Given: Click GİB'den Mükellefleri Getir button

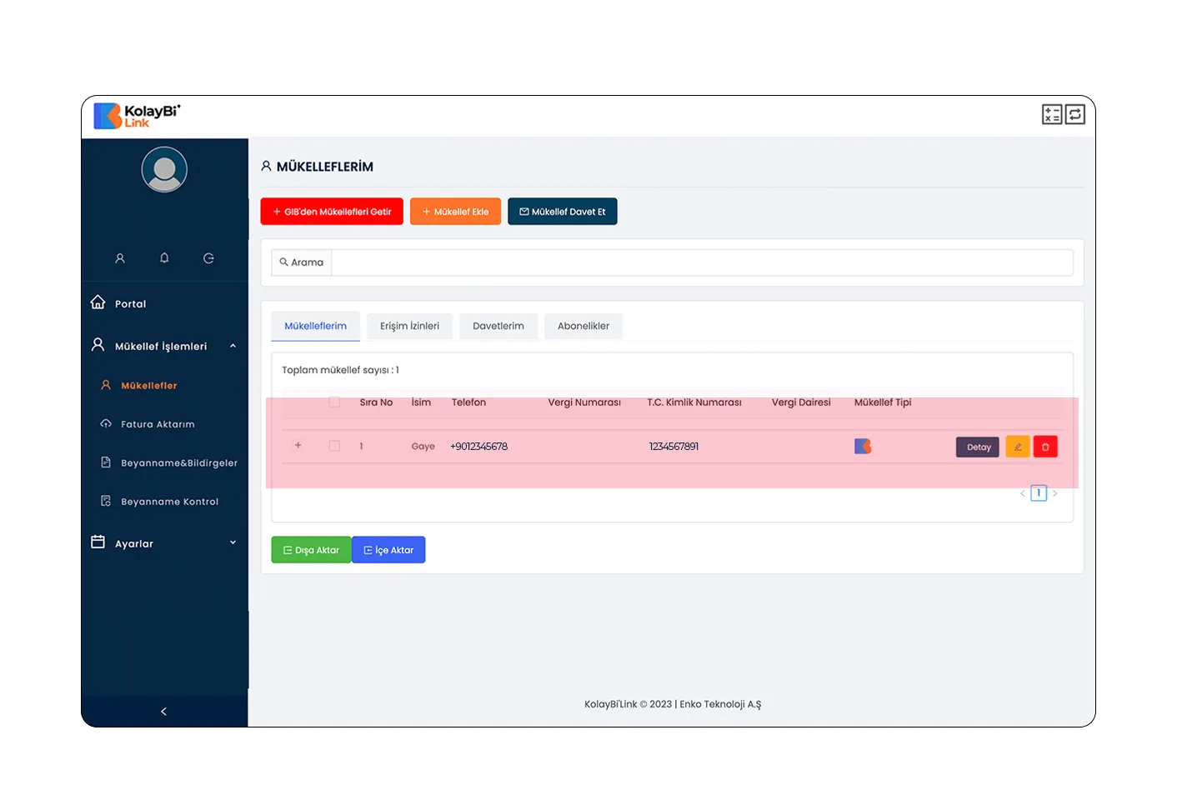Looking at the screenshot, I should [332, 212].
